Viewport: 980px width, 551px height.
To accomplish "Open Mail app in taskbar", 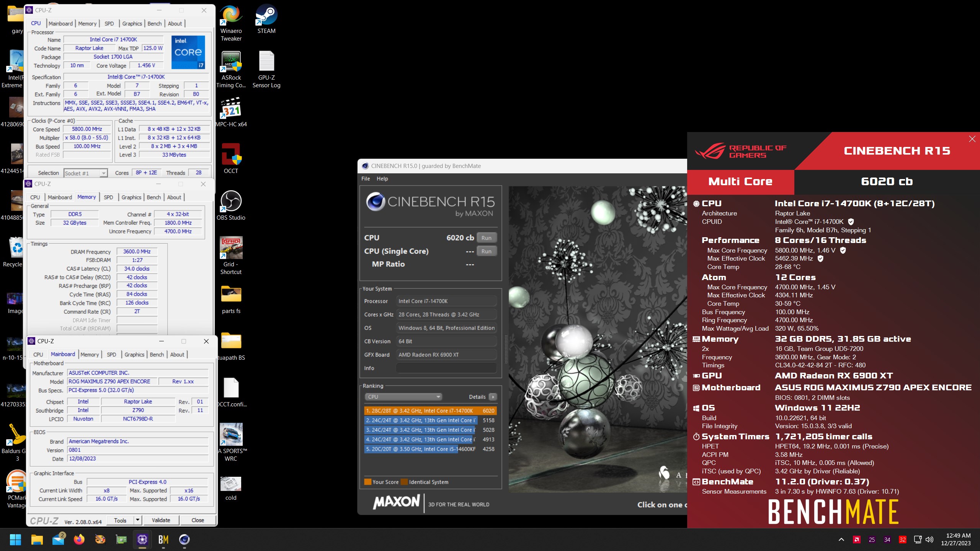I will [x=58, y=540].
